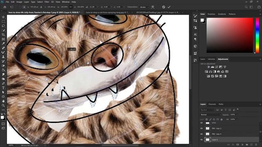The height and width of the screenshot is (147, 262).
Task: Toggle visibility of the topmost visible layer
Action: 201,123
